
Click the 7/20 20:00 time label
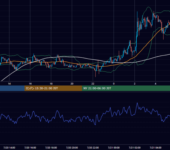(72, 147)
